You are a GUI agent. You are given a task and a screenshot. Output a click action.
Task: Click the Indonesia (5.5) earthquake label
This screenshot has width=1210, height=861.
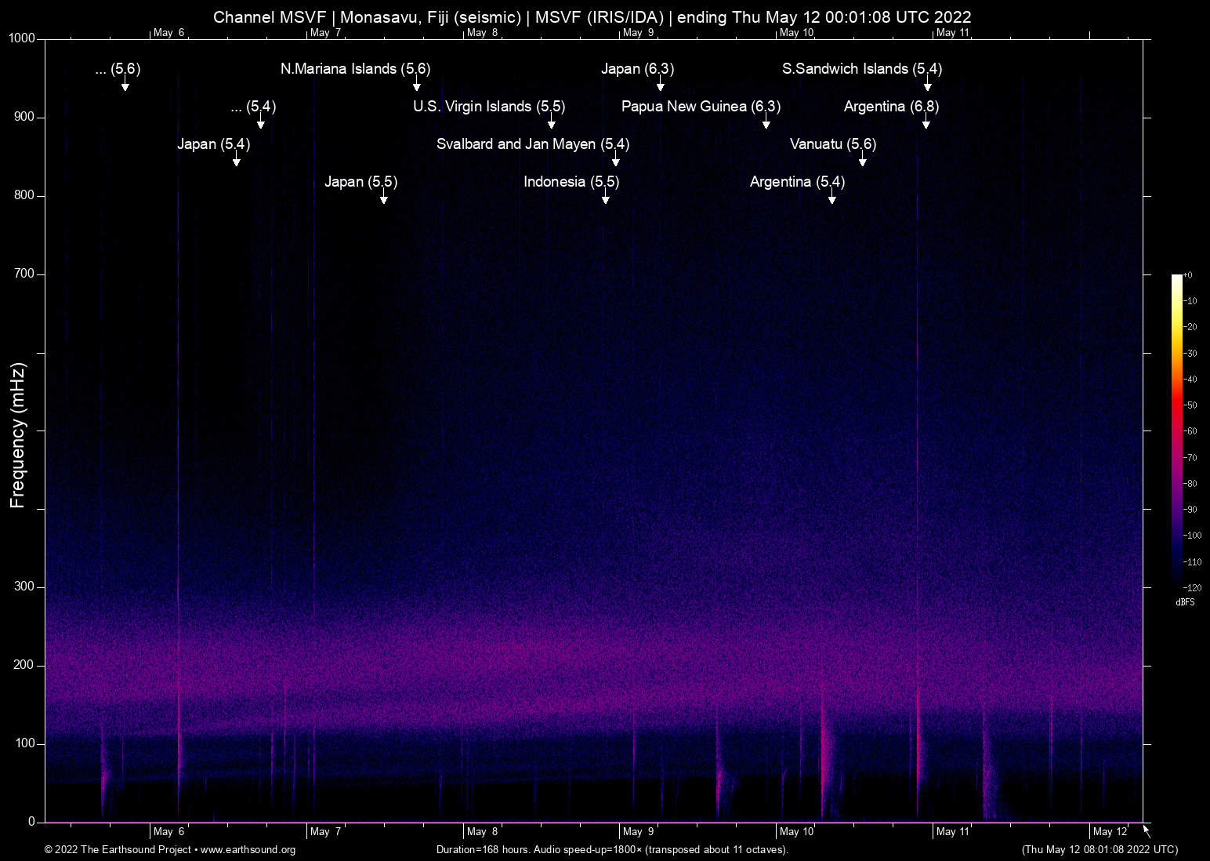tap(571, 182)
